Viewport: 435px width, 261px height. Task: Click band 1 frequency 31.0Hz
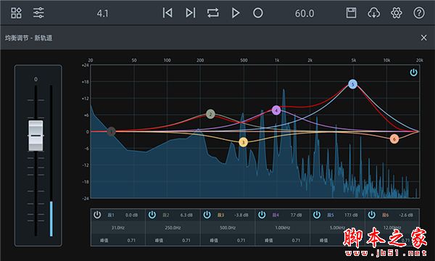[x=118, y=228]
